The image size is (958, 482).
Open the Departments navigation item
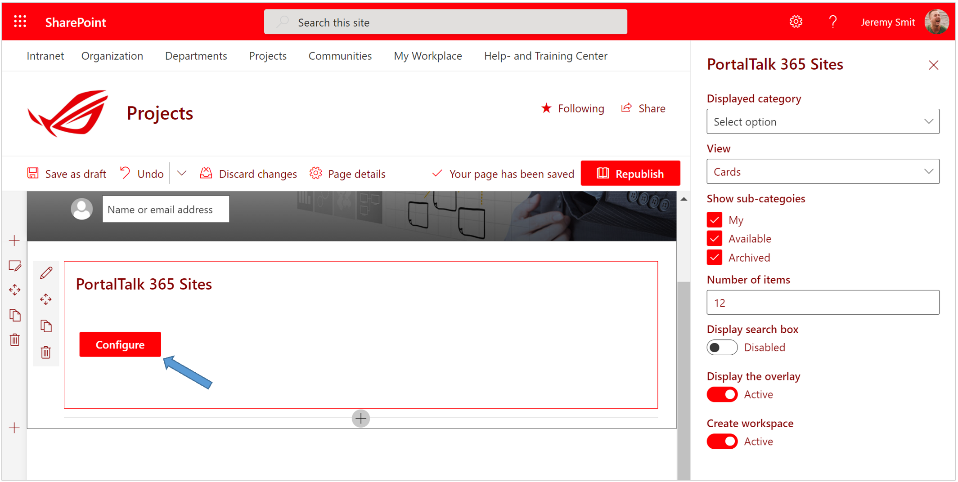196,56
